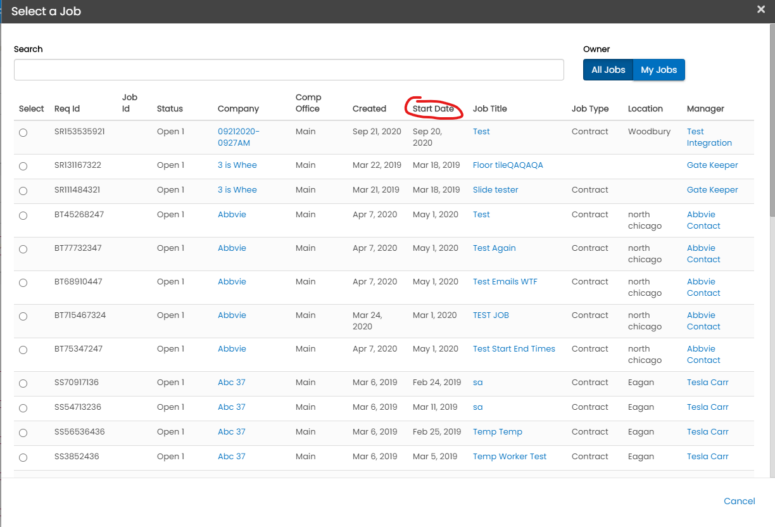Open Gate Keeper manager for Slide tester
This screenshot has height=527, width=775.
click(712, 189)
